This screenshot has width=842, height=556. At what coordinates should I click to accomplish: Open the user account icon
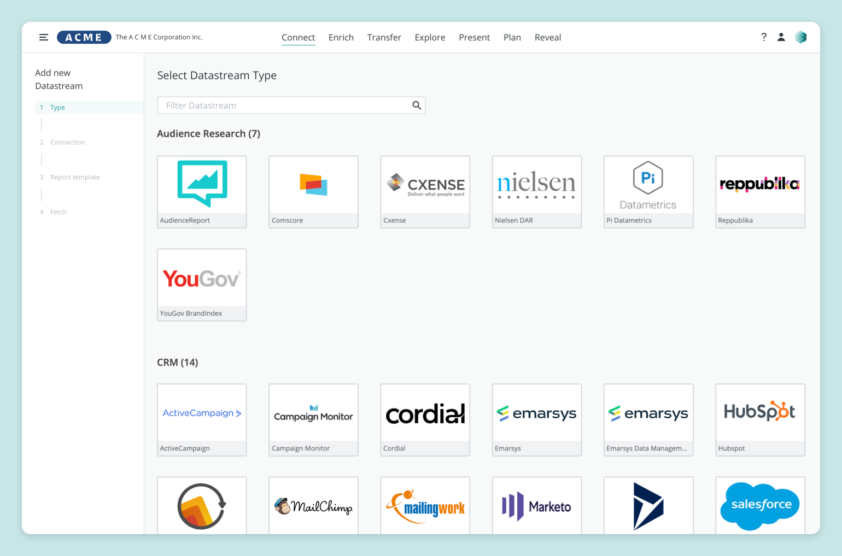point(781,37)
